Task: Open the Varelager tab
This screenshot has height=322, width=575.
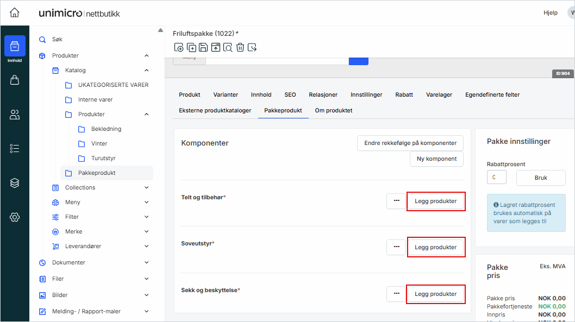Action: 439,94
